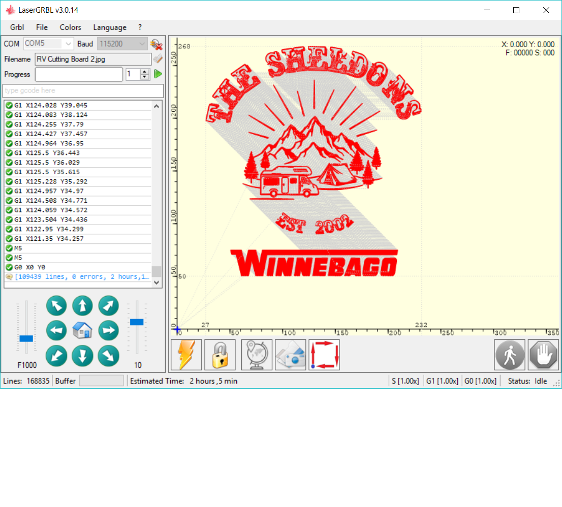Image resolution: width=562 pixels, height=507 pixels.
Task: Open the COM port dropdown showing COM5
Action: 49,44
